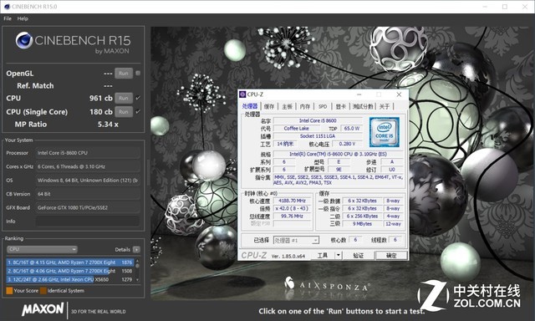Click the Socket 1151 LGA field
This screenshot has height=321, width=535.
318,136
